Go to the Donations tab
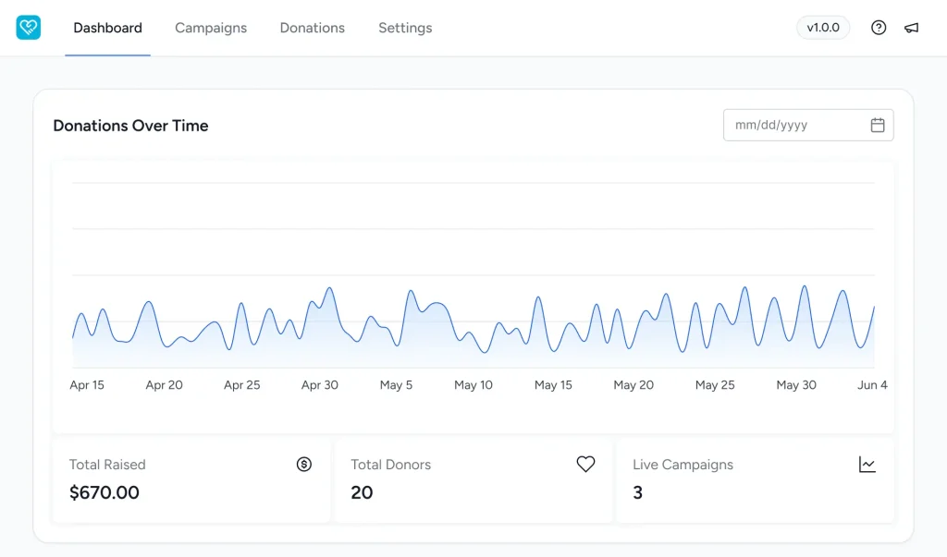This screenshot has width=947, height=557. [x=313, y=28]
